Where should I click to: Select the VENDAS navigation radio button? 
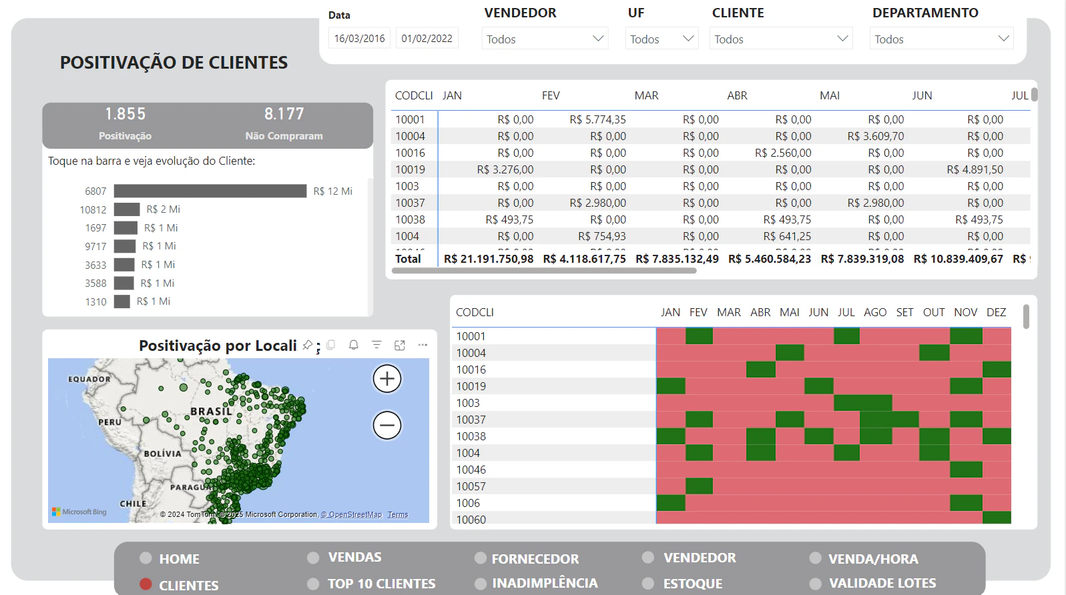[x=313, y=557]
